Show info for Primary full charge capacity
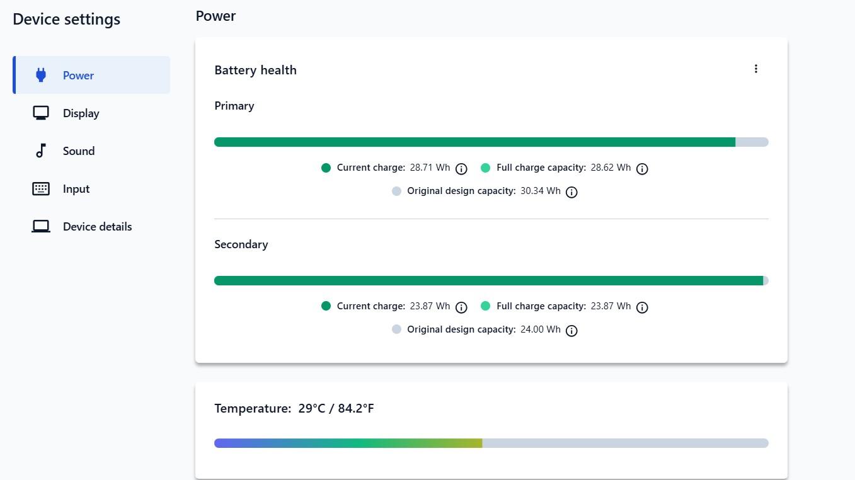855x480 pixels. (642, 169)
